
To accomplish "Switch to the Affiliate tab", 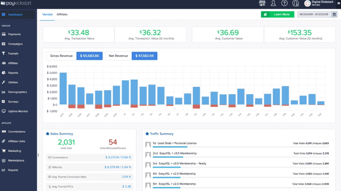I will point(62,15).
